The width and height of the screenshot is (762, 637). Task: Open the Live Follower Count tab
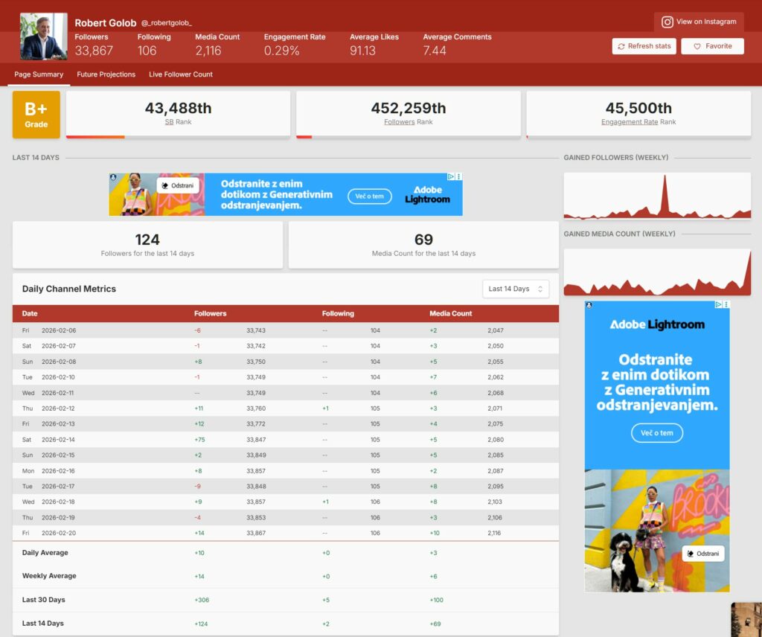(181, 74)
